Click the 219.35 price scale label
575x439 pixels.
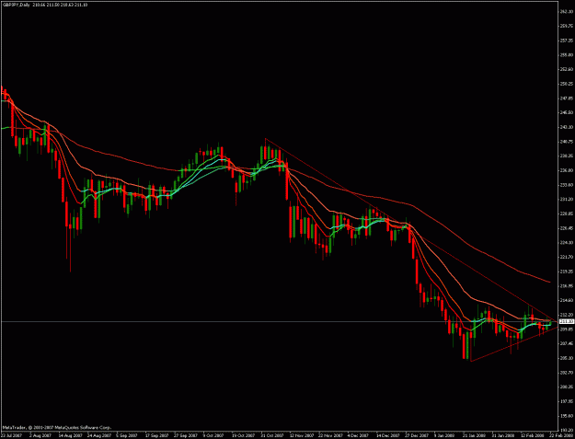(567, 271)
